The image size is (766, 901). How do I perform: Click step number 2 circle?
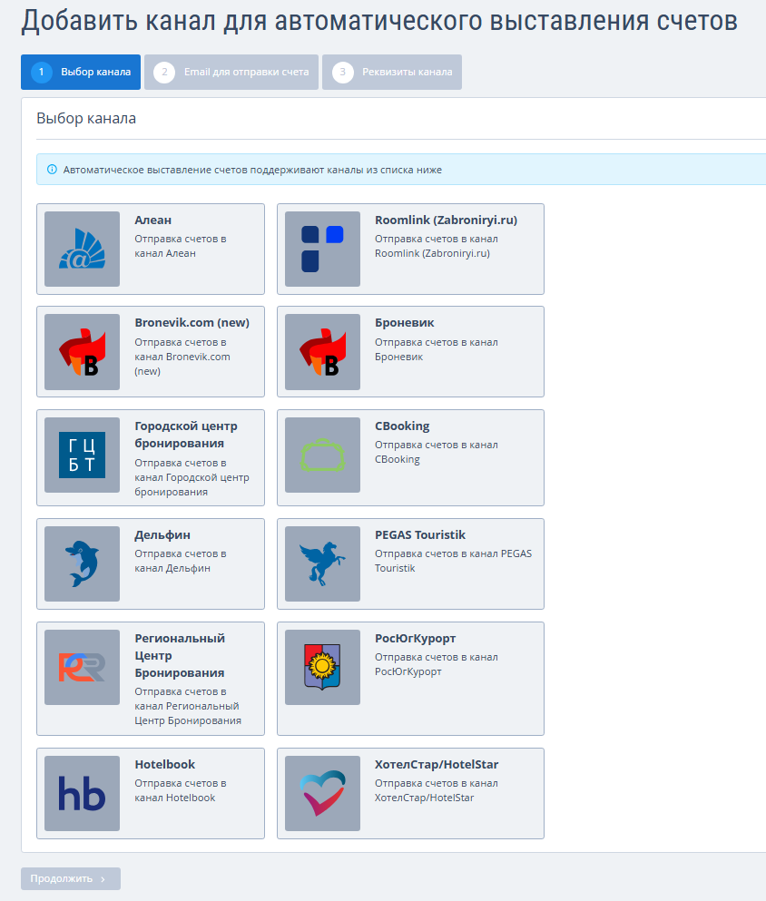click(x=164, y=72)
